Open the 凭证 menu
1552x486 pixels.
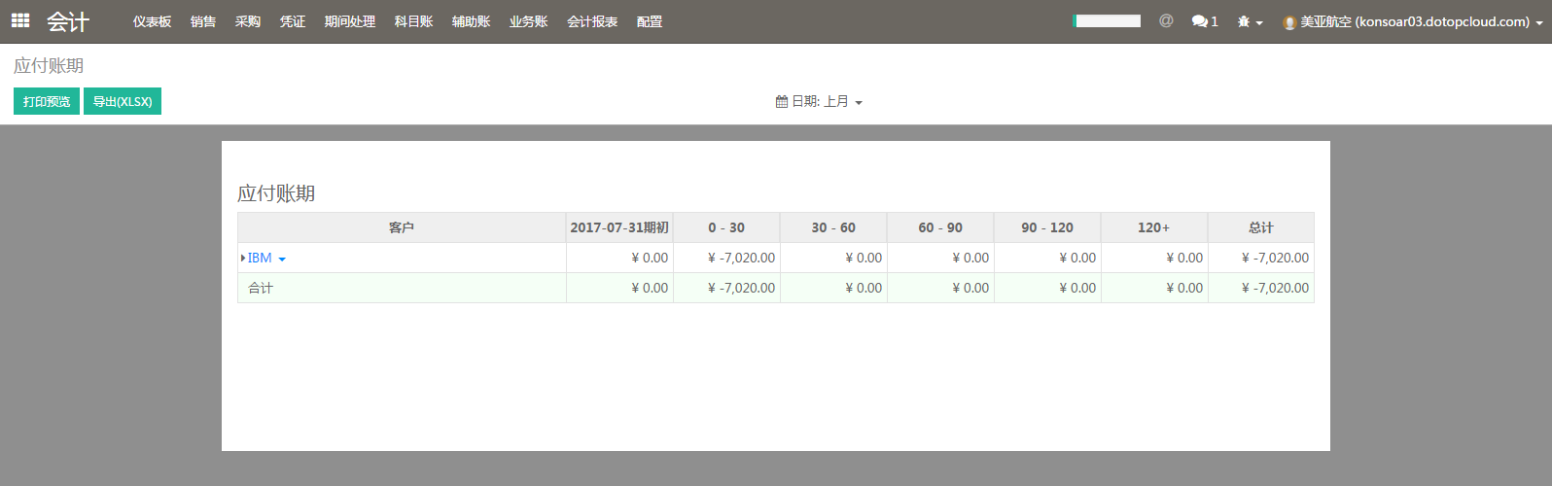point(293,21)
